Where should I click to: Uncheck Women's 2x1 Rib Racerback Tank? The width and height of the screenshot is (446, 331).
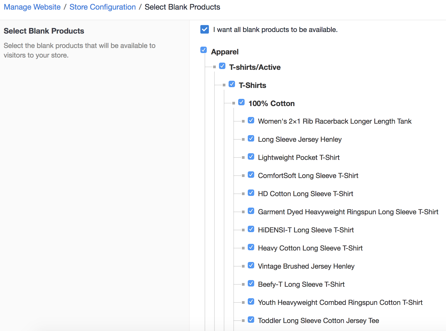pos(251,120)
